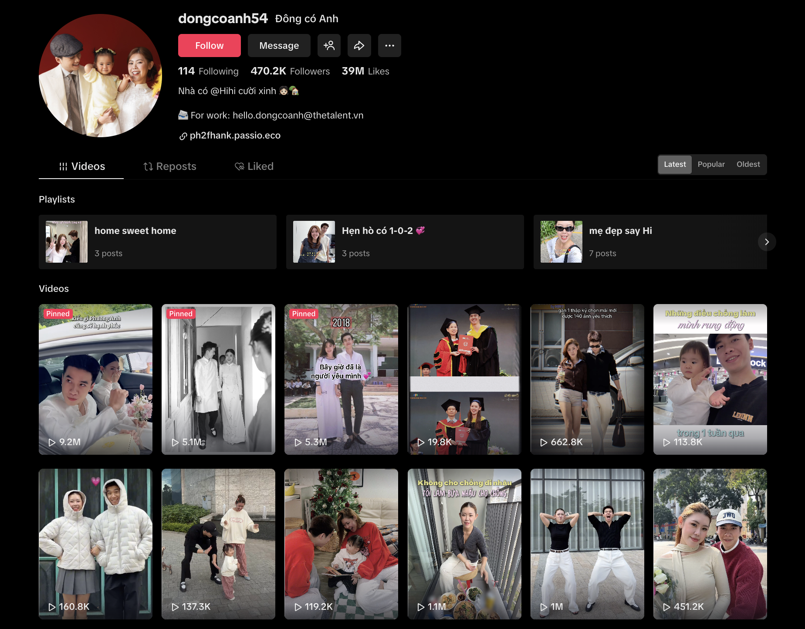Click the Message button

pos(279,45)
